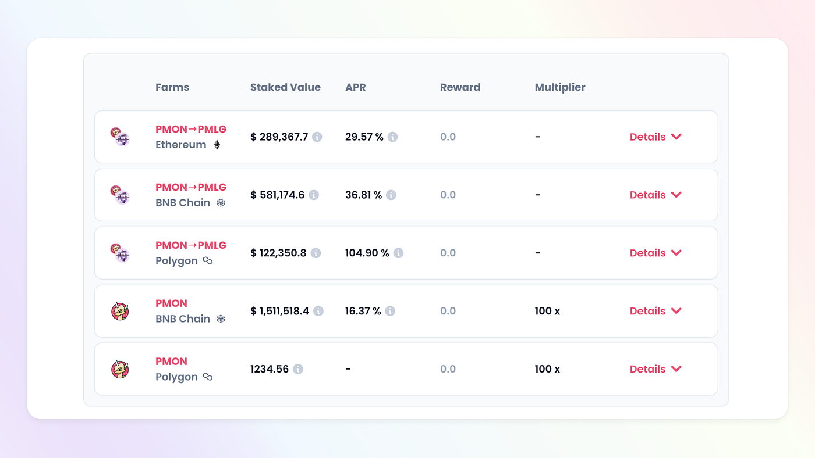
Task: Open Details link for PMON BNB Chain farm
Action: [x=647, y=312]
